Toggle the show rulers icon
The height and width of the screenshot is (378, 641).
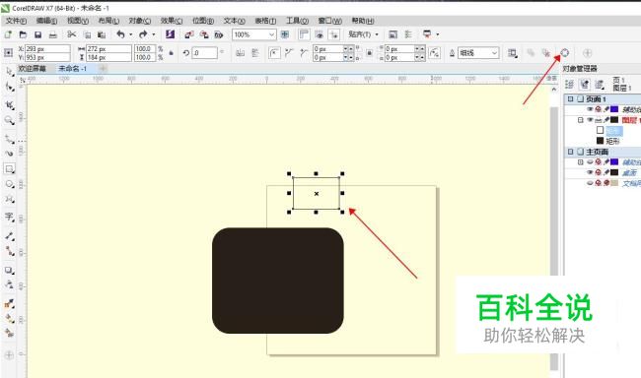click(x=304, y=34)
